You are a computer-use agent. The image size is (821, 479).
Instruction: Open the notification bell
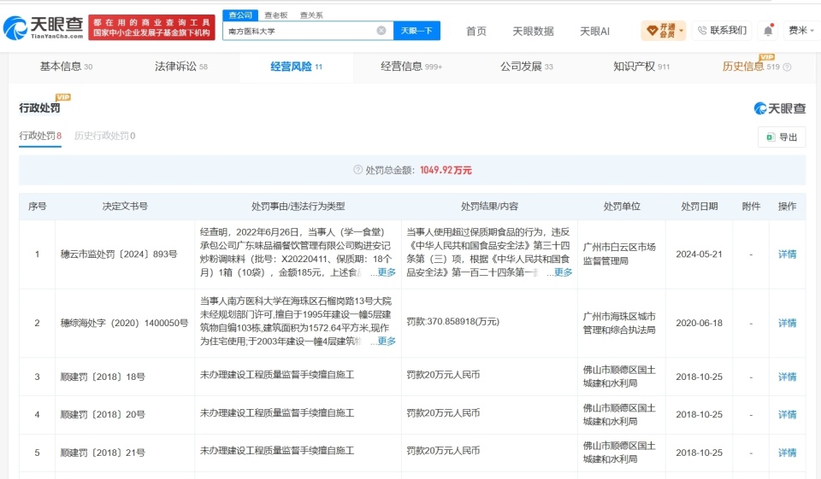(x=768, y=31)
